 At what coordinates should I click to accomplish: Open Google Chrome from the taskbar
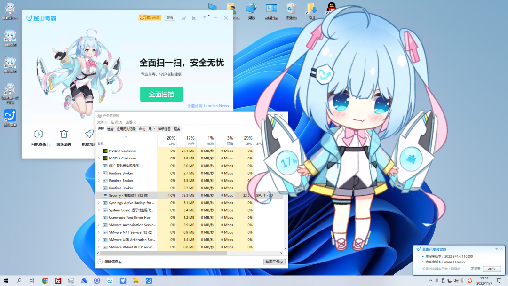(45, 281)
